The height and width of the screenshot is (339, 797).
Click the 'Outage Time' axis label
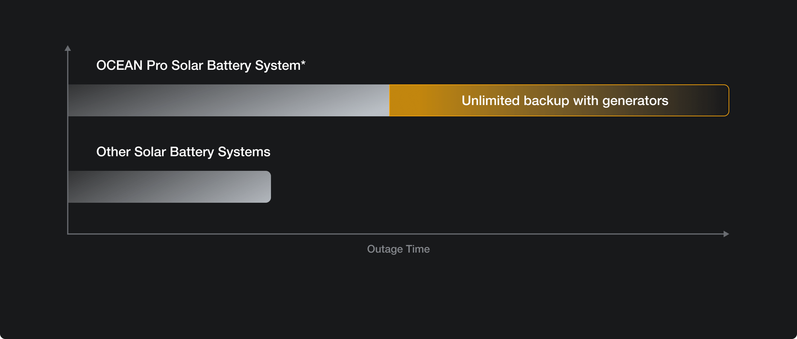(398, 249)
